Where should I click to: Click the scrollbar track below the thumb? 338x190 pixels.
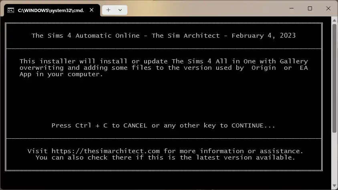[x=334, y=158]
